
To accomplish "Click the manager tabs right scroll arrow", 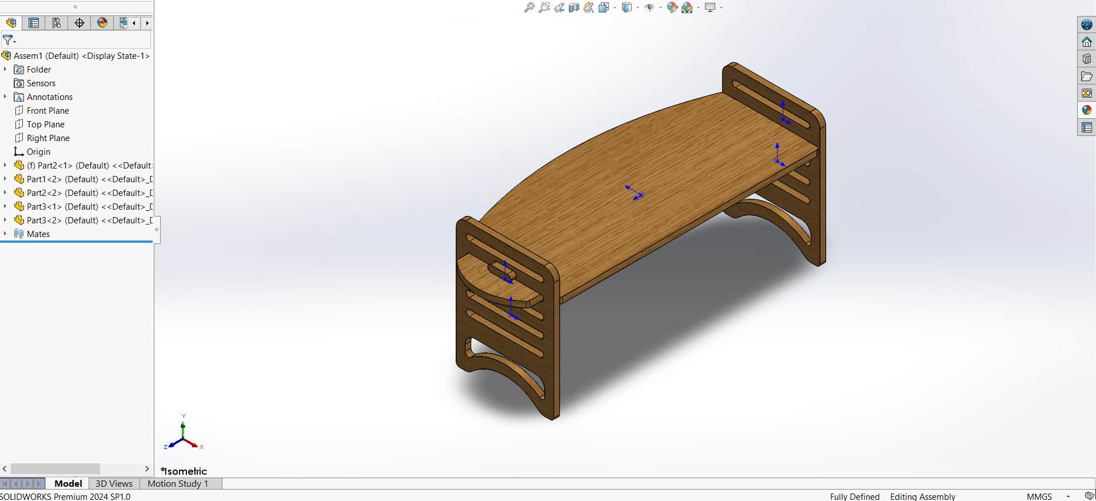I will pos(147,23).
